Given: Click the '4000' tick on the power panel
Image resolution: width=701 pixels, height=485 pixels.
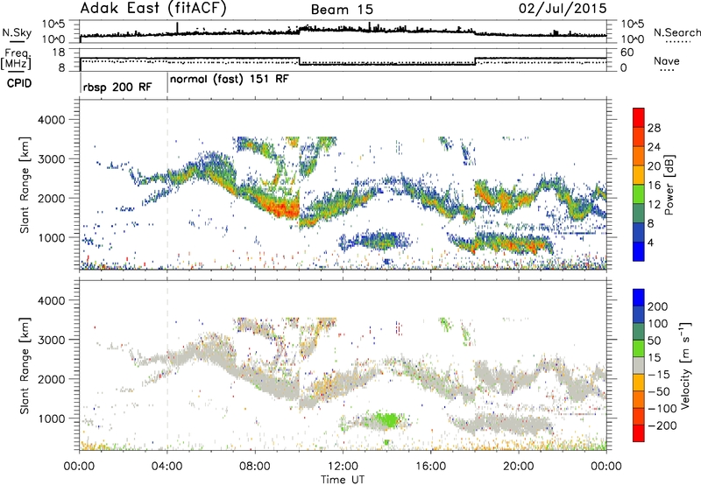Looking at the screenshot, I should [x=52, y=120].
